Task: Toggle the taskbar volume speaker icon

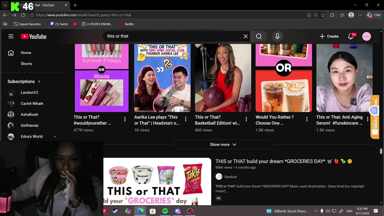Action: [328, 211]
